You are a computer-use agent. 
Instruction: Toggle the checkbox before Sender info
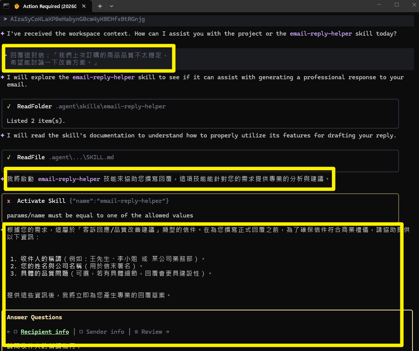tap(81, 332)
